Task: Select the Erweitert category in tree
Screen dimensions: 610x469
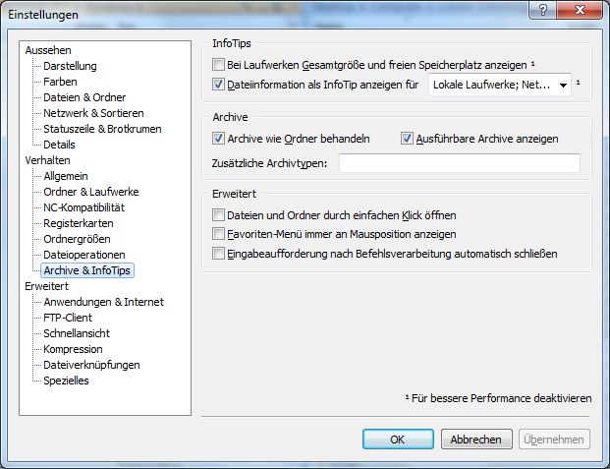Action: point(47,286)
